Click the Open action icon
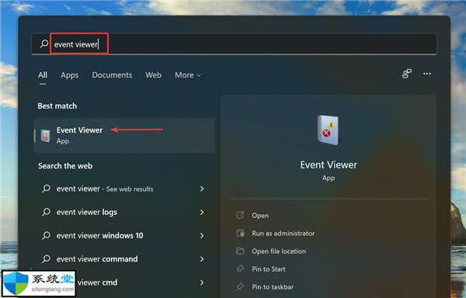The width and height of the screenshot is (466, 298). (240, 215)
